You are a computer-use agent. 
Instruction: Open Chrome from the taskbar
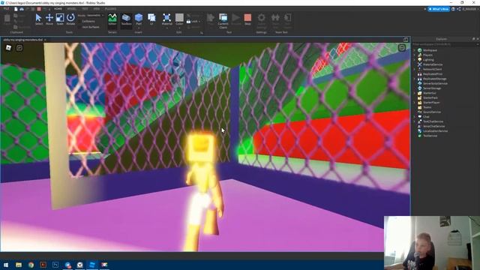tap(31, 265)
